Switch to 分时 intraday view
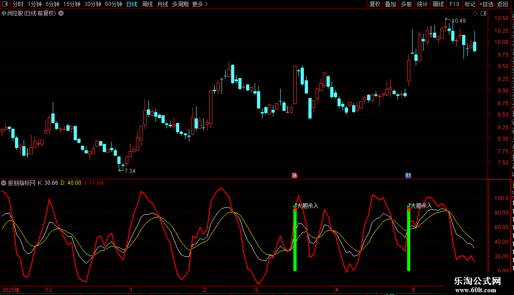 tap(18, 4)
